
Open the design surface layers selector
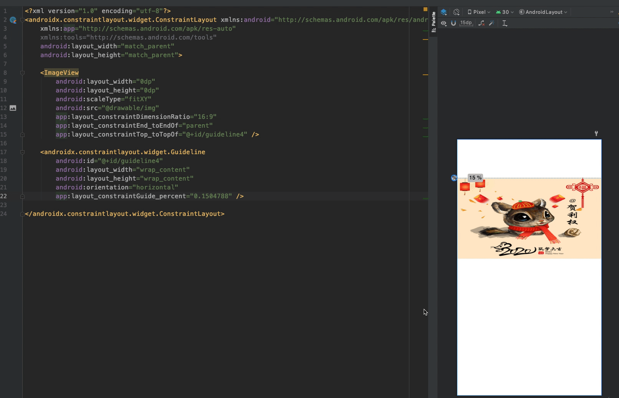pos(444,12)
